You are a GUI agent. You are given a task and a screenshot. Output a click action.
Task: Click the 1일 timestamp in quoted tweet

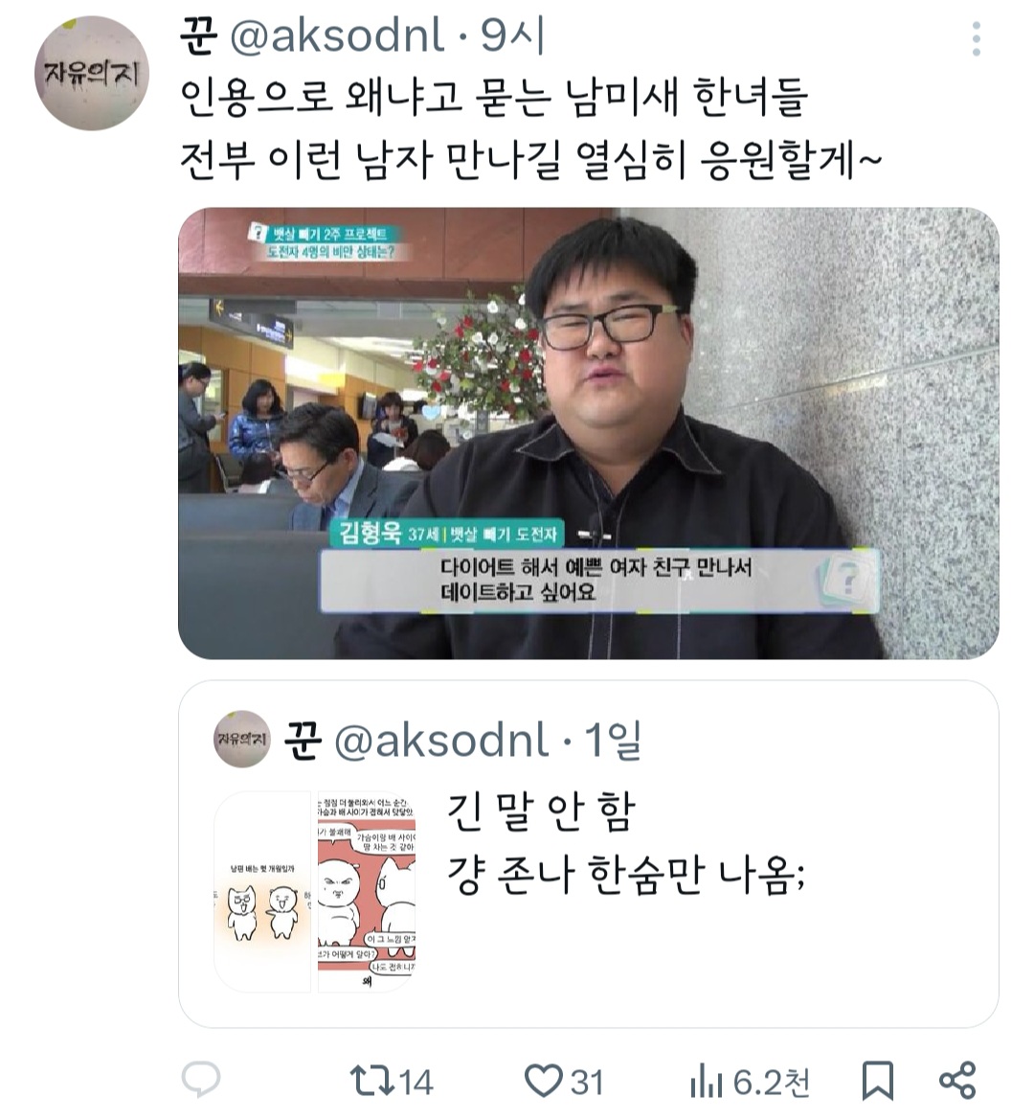pyautogui.click(x=612, y=740)
